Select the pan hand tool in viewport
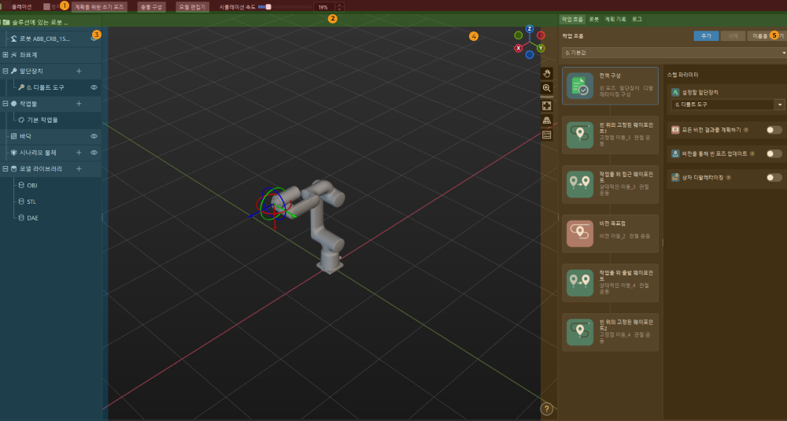This screenshot has height=421, width=787. (x=547, y=74)
